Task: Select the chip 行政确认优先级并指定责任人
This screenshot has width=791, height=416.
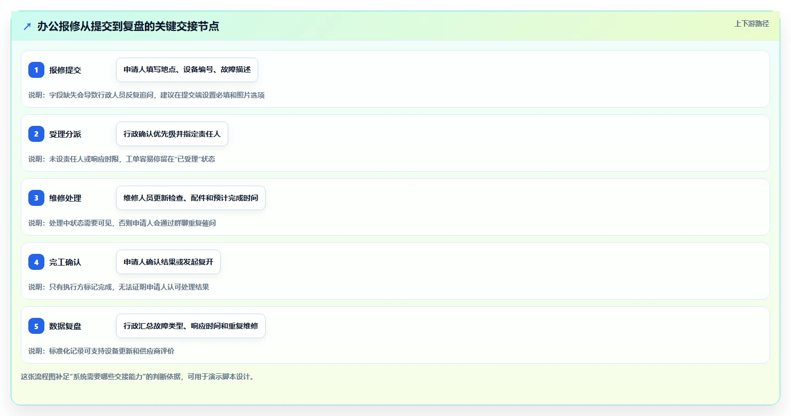Action: tap(172, 134)
